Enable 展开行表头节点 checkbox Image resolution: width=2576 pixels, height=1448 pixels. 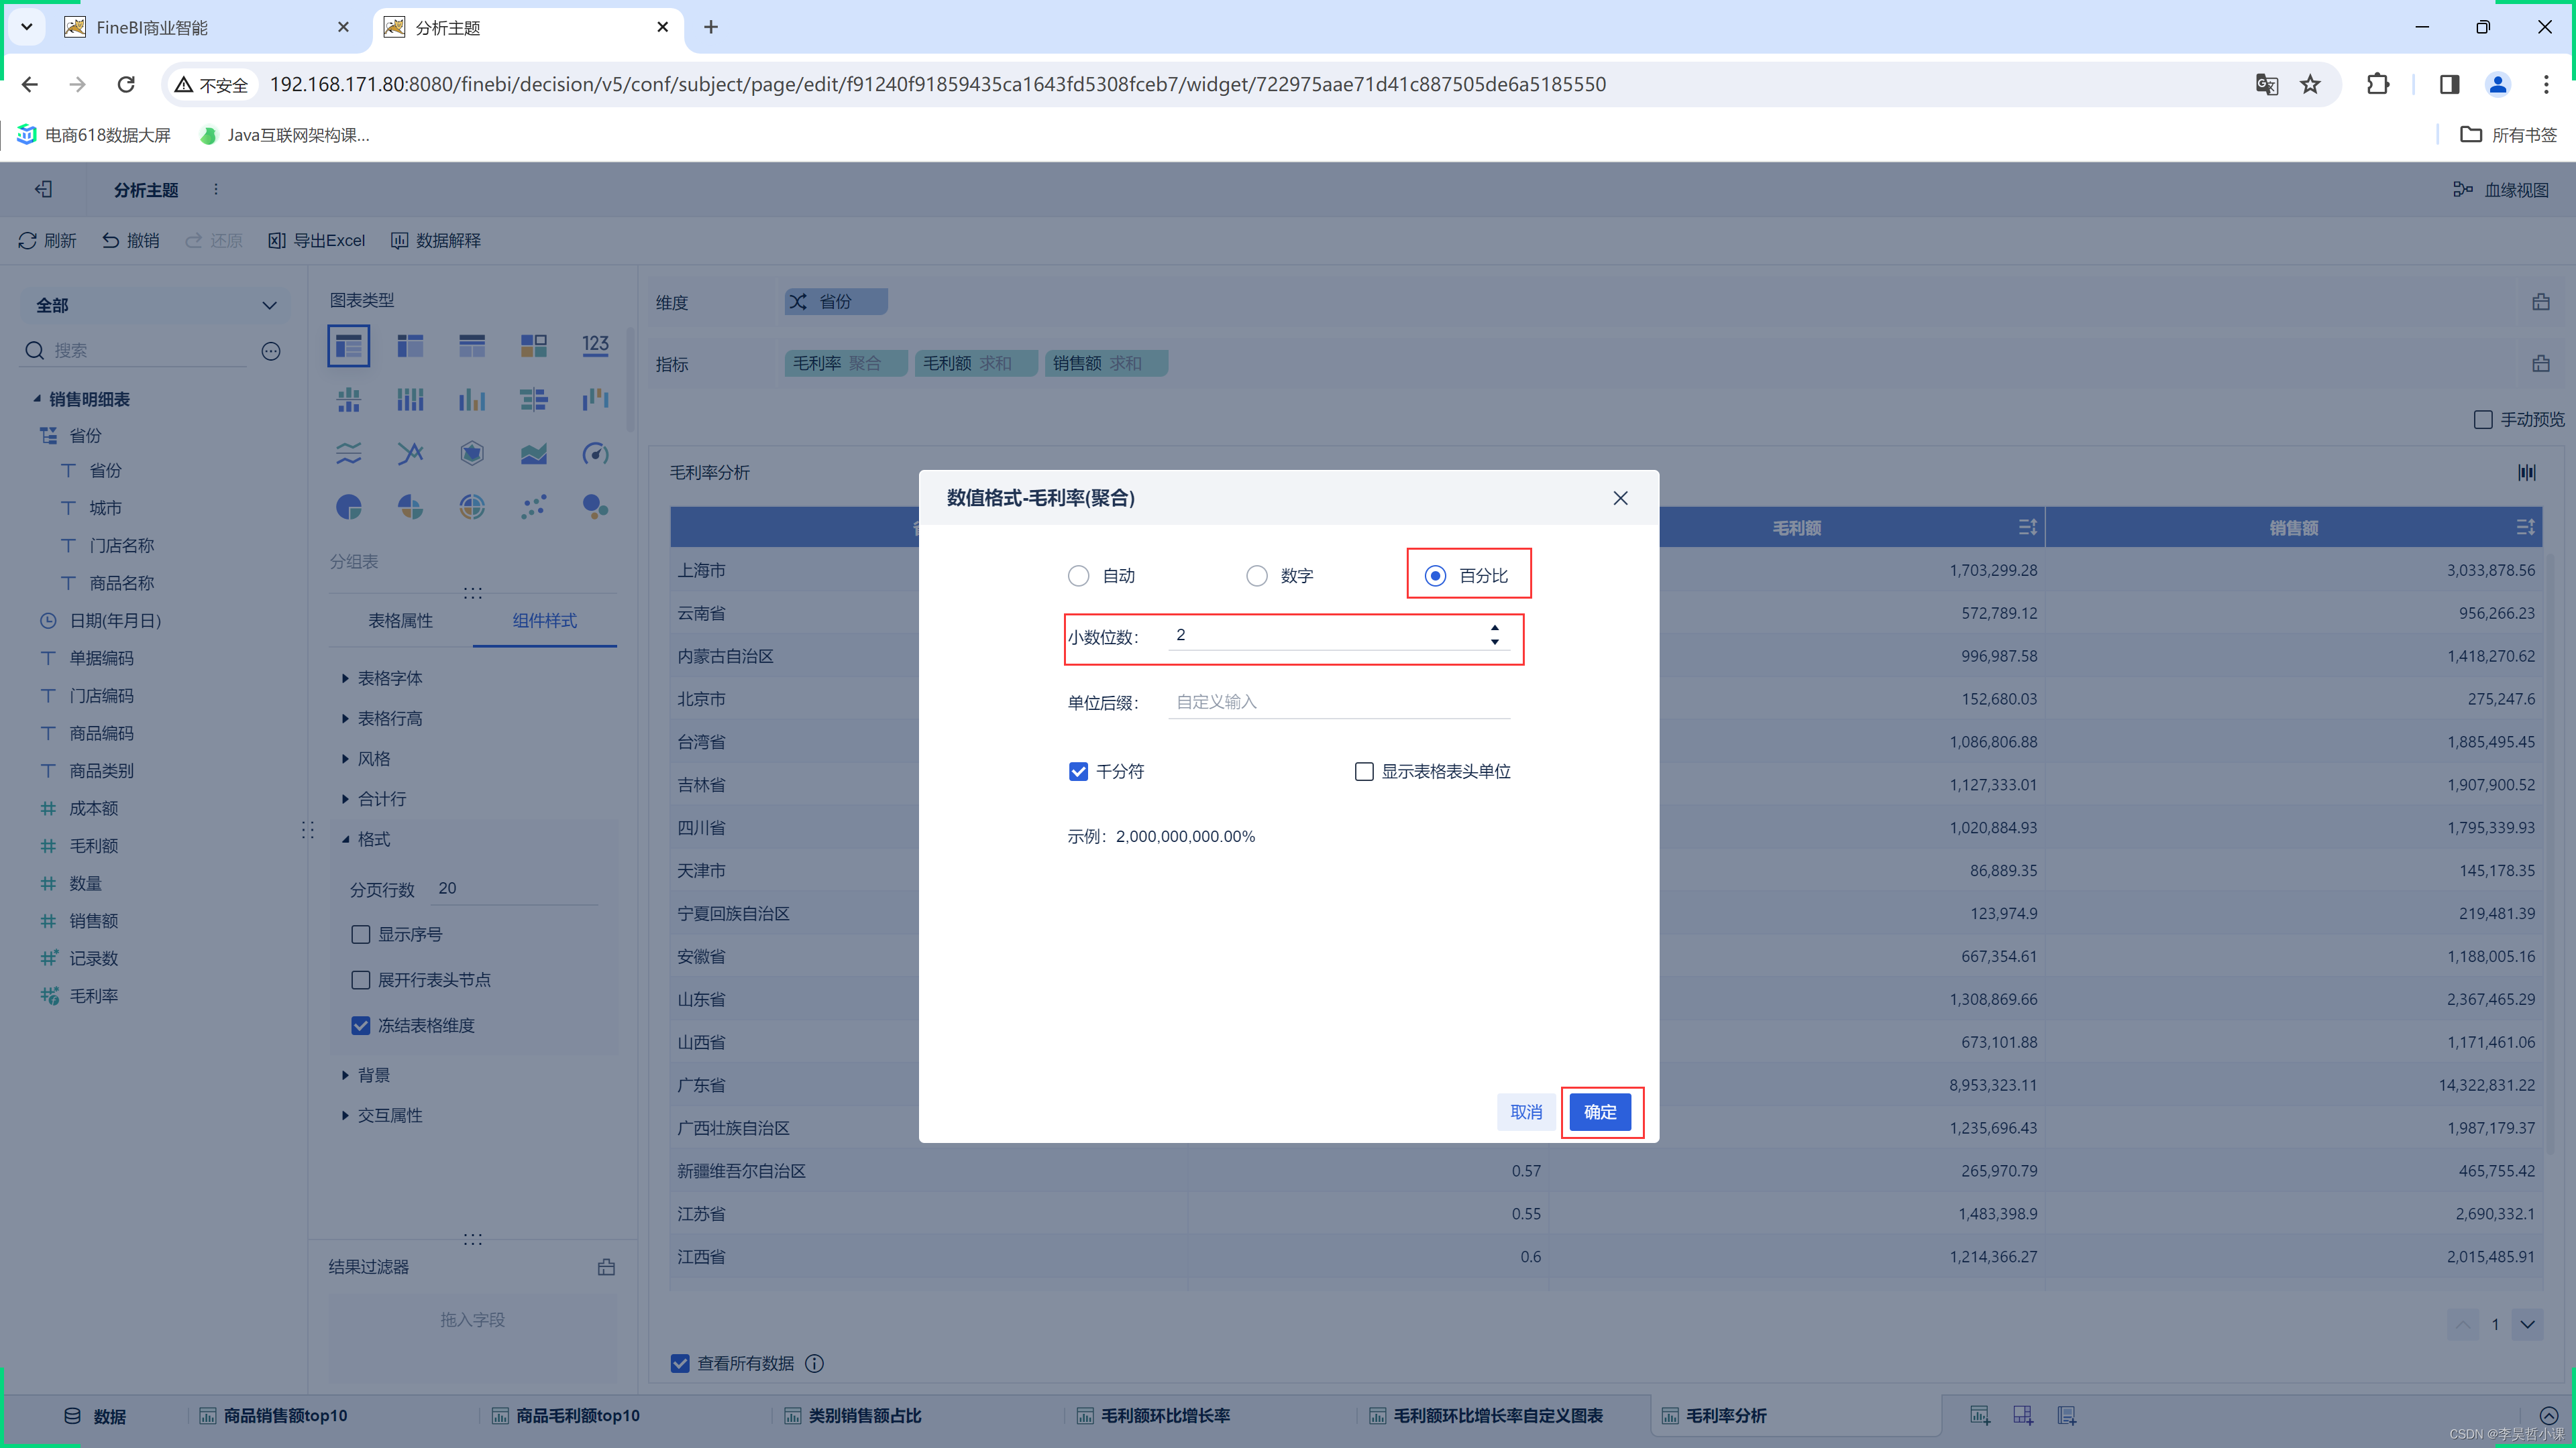[x=361, y=979]
